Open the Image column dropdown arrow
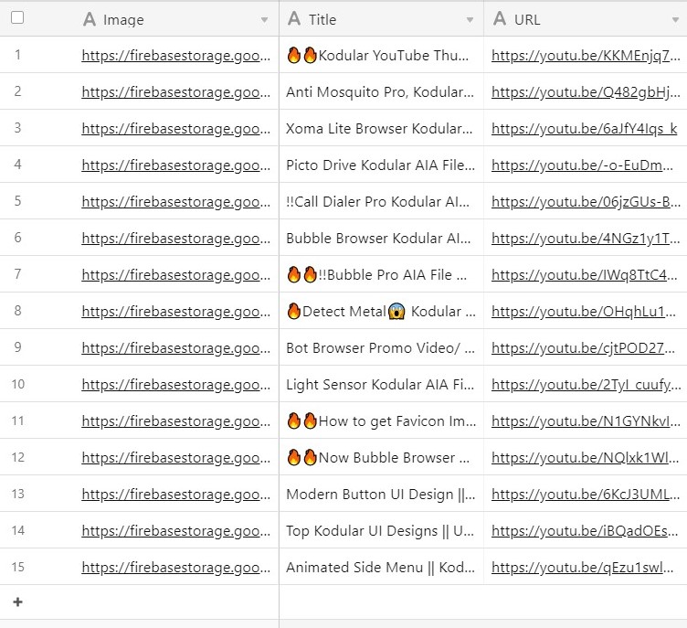 click(x=264, y=20)
